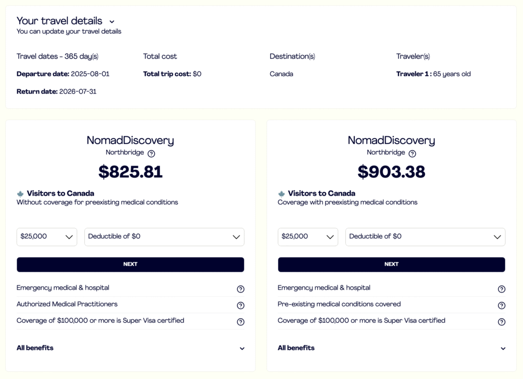This screenshot has width=523, height=379.
Task: Click help icon beside Northbridge in $825.81 plan
Action: (151, 153)
